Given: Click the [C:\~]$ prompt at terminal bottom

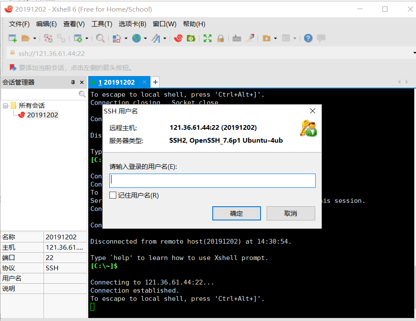Looking at the screenshot, I should coord(104,266).
